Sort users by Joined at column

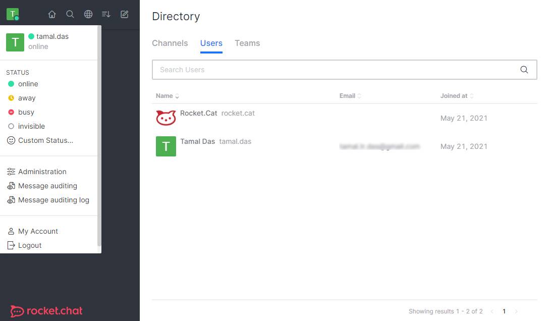[x=457, y=96]
